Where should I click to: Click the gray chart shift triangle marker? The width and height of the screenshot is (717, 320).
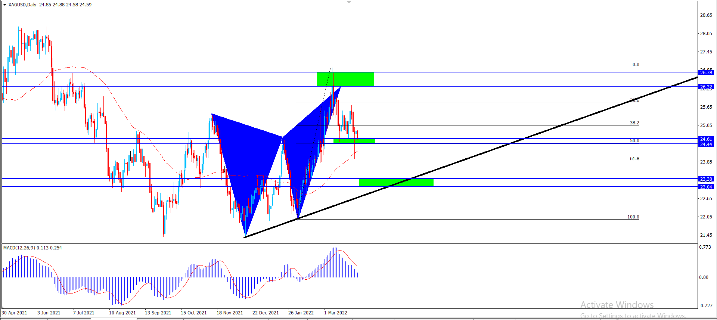point(349,2)
